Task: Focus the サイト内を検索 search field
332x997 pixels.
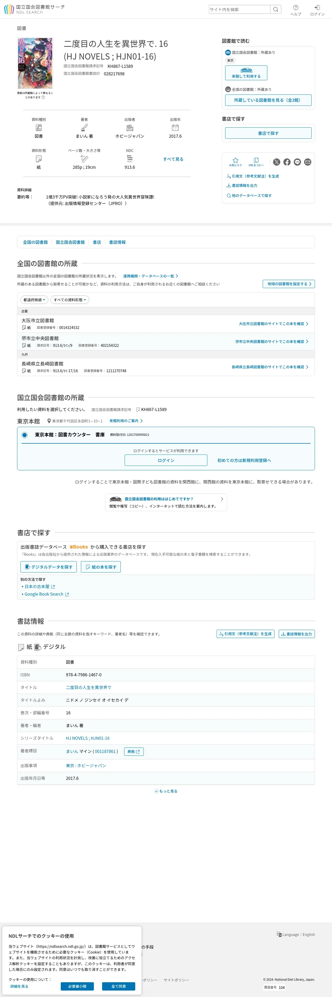Action: point(240,9)
